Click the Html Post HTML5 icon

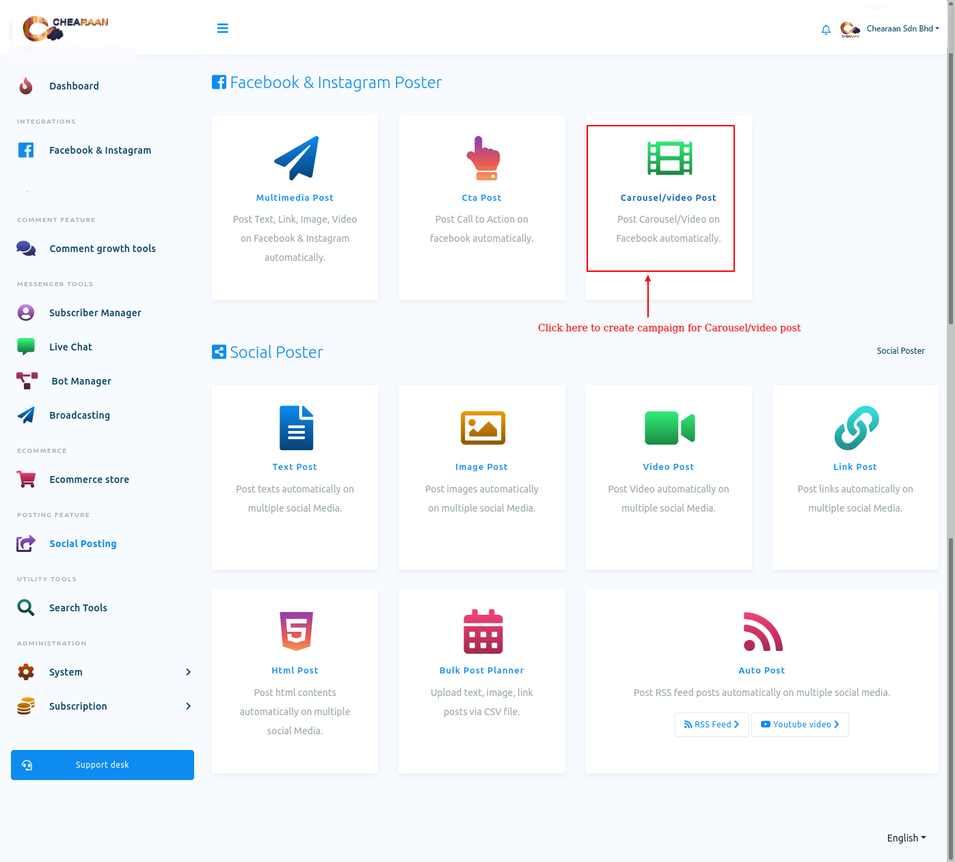click(295, 631)
